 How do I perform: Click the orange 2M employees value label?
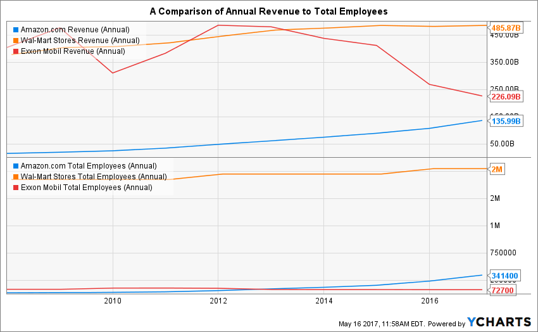[496, 169]
